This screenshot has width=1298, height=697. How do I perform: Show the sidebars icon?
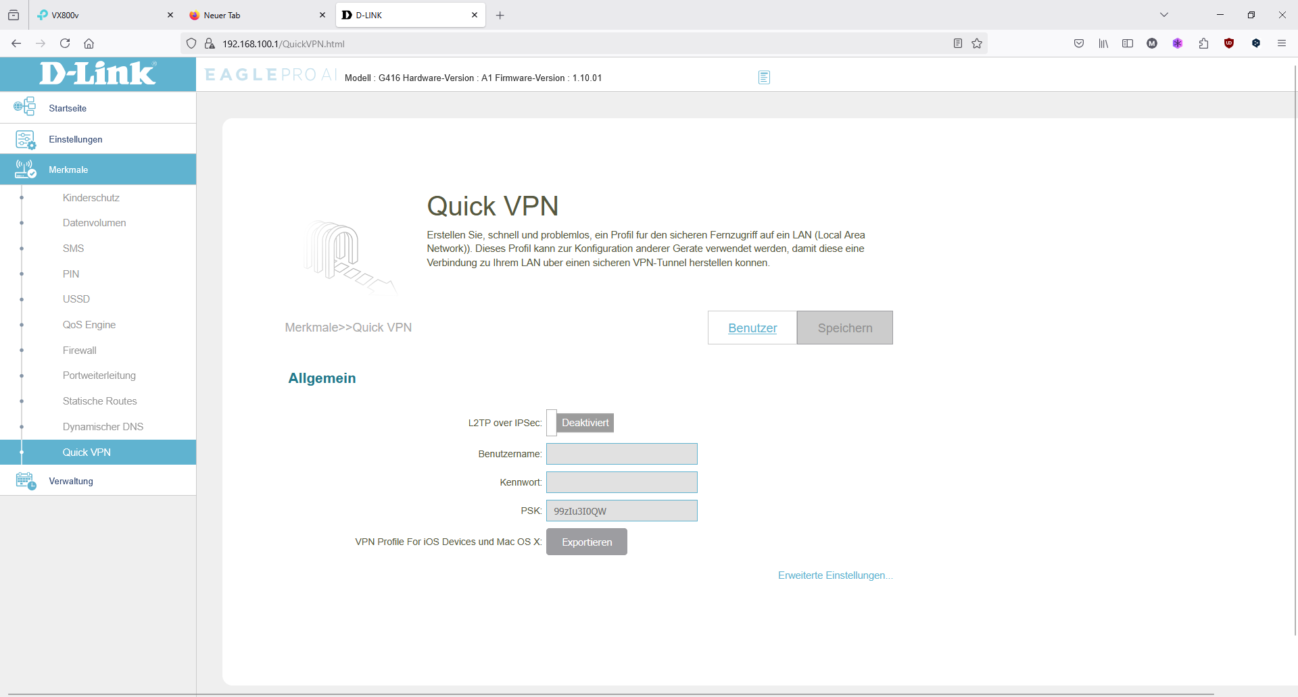(1128, 43)
